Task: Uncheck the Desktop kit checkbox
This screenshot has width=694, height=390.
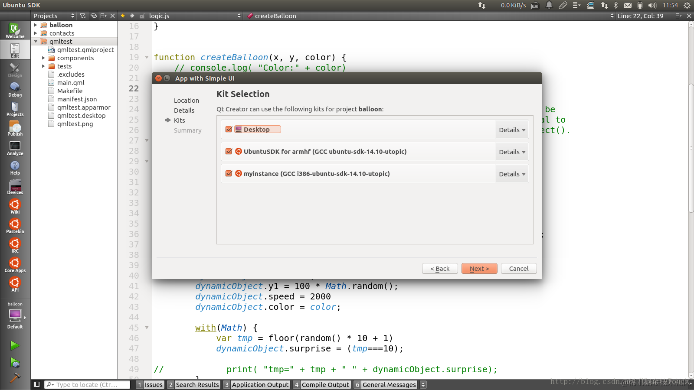Action: point(229,129)
